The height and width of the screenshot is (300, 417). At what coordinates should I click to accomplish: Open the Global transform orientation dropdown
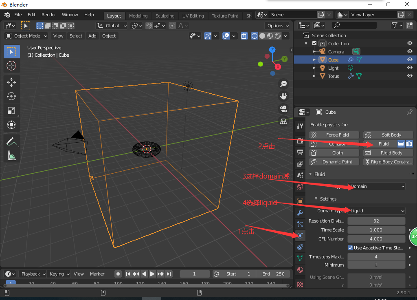[x=111, y=25]
